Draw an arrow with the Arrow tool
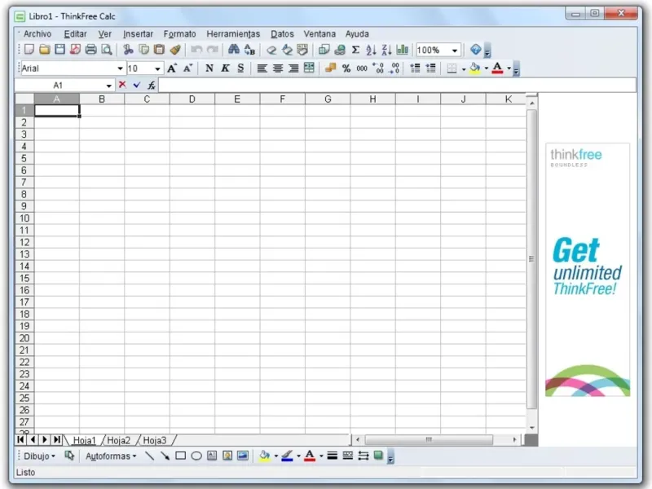 pyautogui.click(x=165, y=456)
